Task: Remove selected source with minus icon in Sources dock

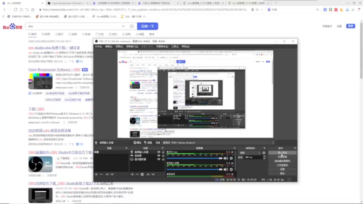Action: pos(137,174)
